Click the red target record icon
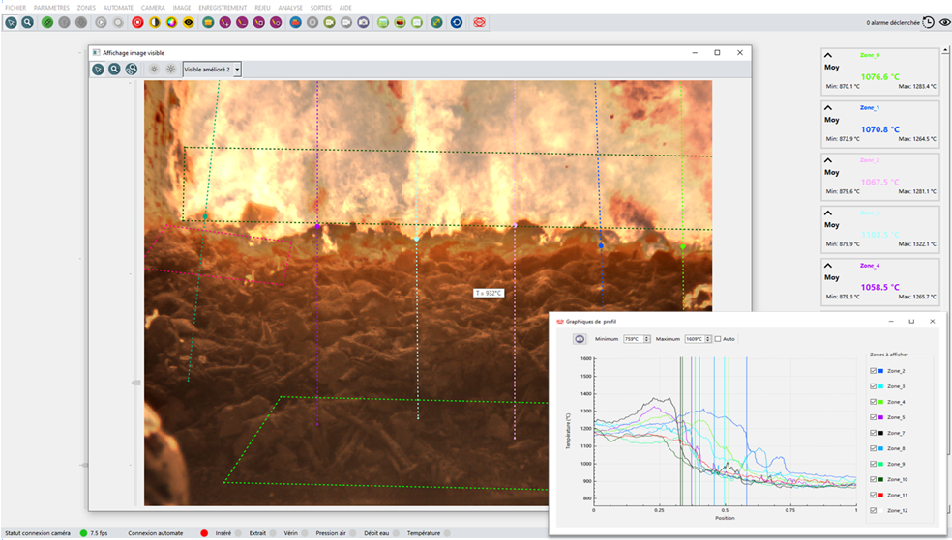This screenshot has width=952, height=540. [136, 21]
